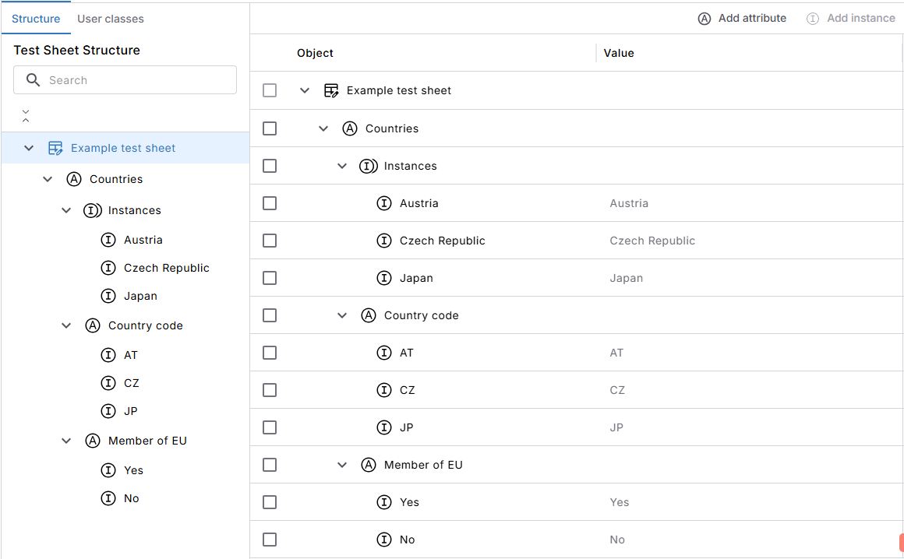The height and width of the screenshot is (559, 904).
Task: Collapse Countries row in table
Action: click(x=323, y=128)
